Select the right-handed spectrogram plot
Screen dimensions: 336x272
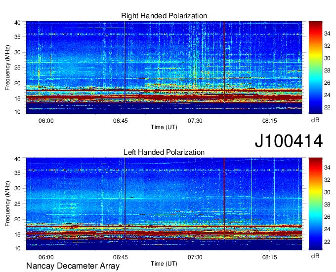click(x=164, y=68)
